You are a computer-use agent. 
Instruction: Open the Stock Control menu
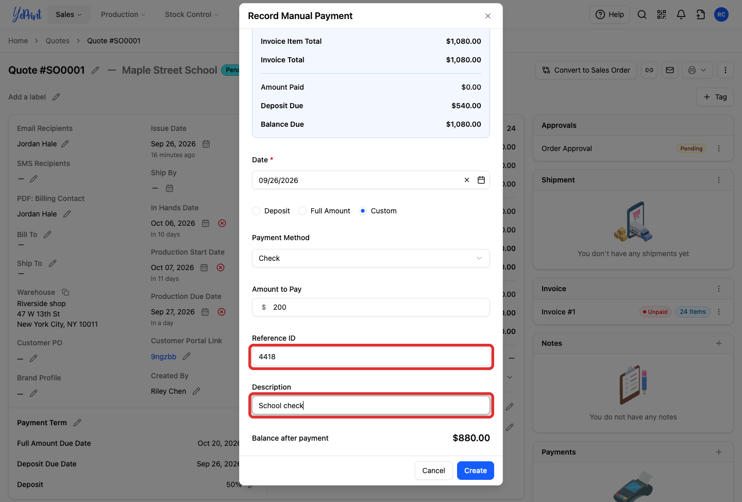tap(192, 14)
